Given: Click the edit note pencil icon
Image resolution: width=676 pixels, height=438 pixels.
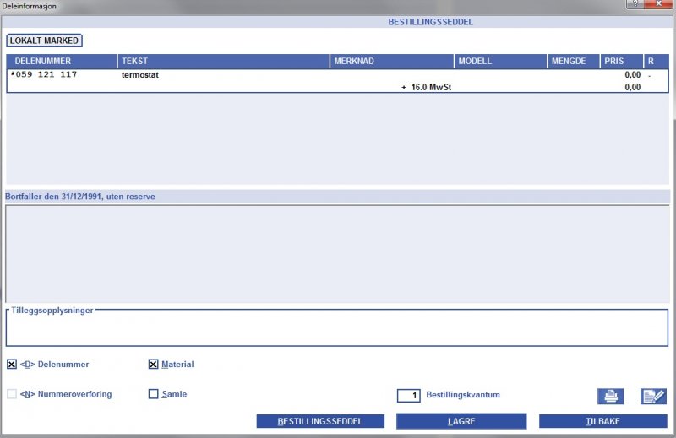Looking at the screenshot, I should [652, 396].
